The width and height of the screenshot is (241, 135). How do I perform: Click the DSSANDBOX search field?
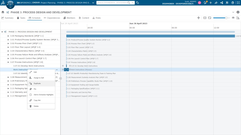[x=112, y=3]
